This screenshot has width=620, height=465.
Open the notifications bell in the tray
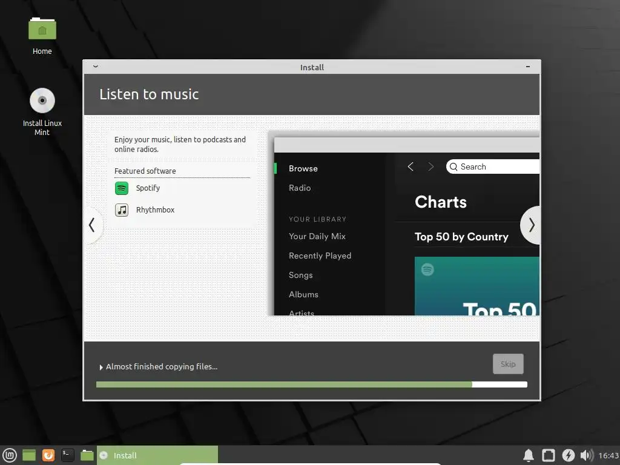tap(529, 455)
